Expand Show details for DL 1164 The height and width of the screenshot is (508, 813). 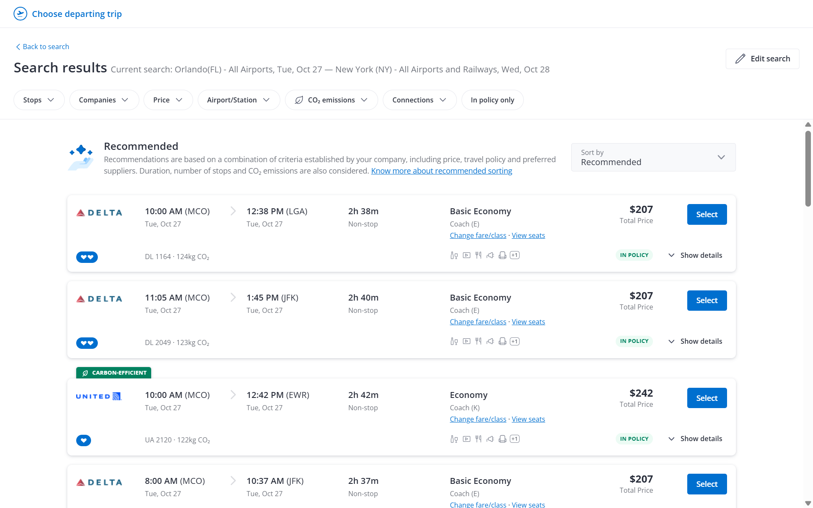[x=695, y=255]
